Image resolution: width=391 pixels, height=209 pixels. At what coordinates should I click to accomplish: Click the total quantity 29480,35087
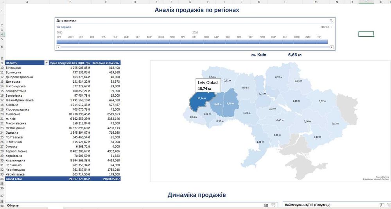pos(111,179)
